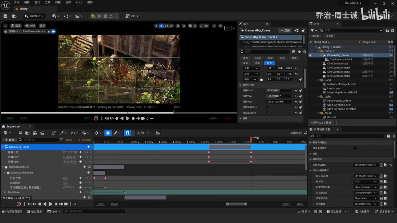Open 编辑 menu
The height and width of the screenshot is (223, 397).
coord(27,2)
